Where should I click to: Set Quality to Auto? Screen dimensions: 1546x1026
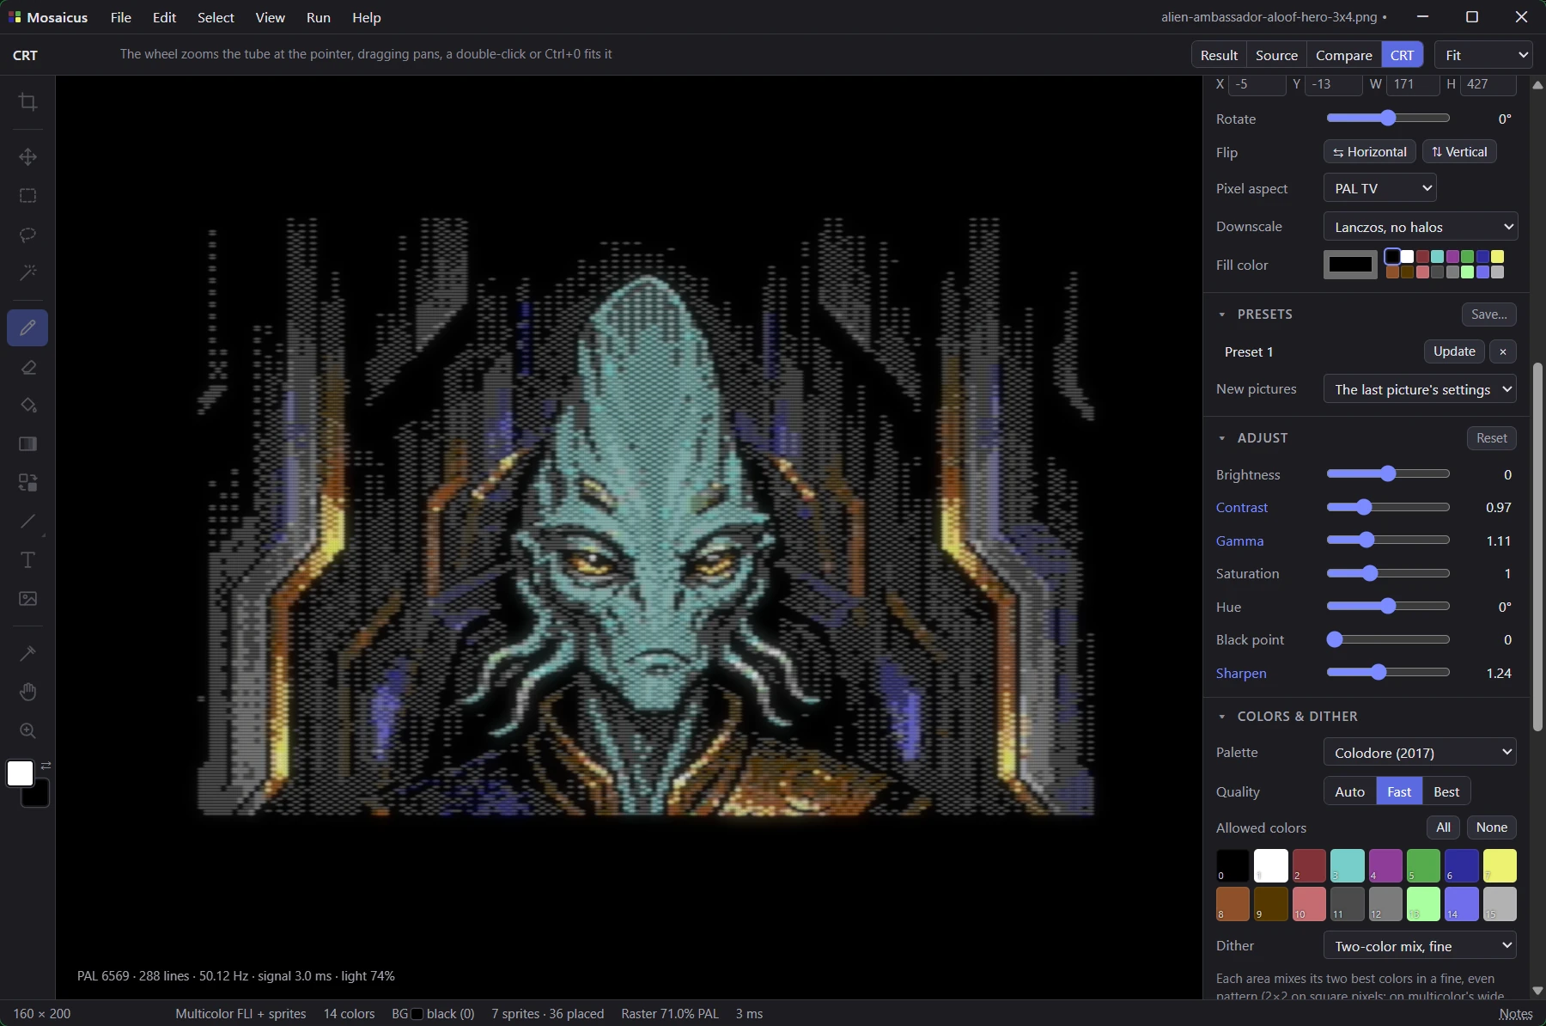(x=1349, y=791)
